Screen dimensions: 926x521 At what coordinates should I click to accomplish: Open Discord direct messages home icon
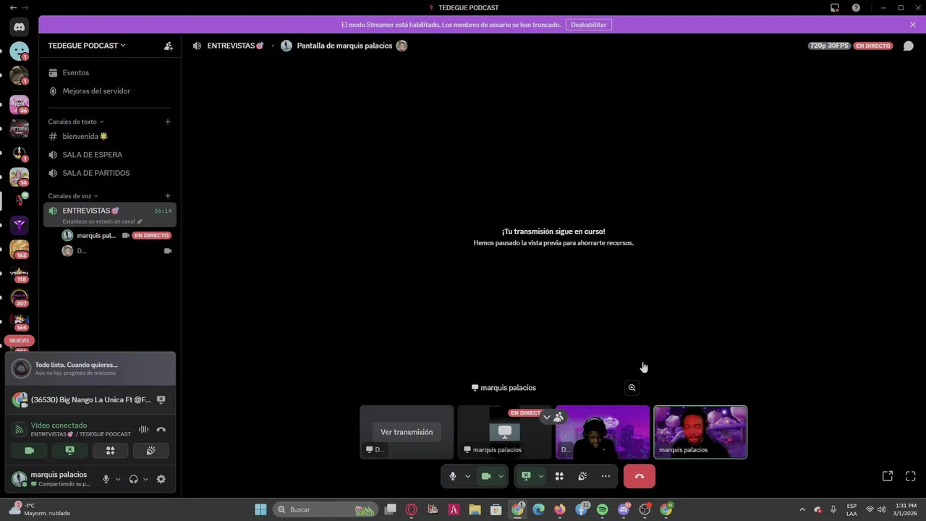click(20, 27)
